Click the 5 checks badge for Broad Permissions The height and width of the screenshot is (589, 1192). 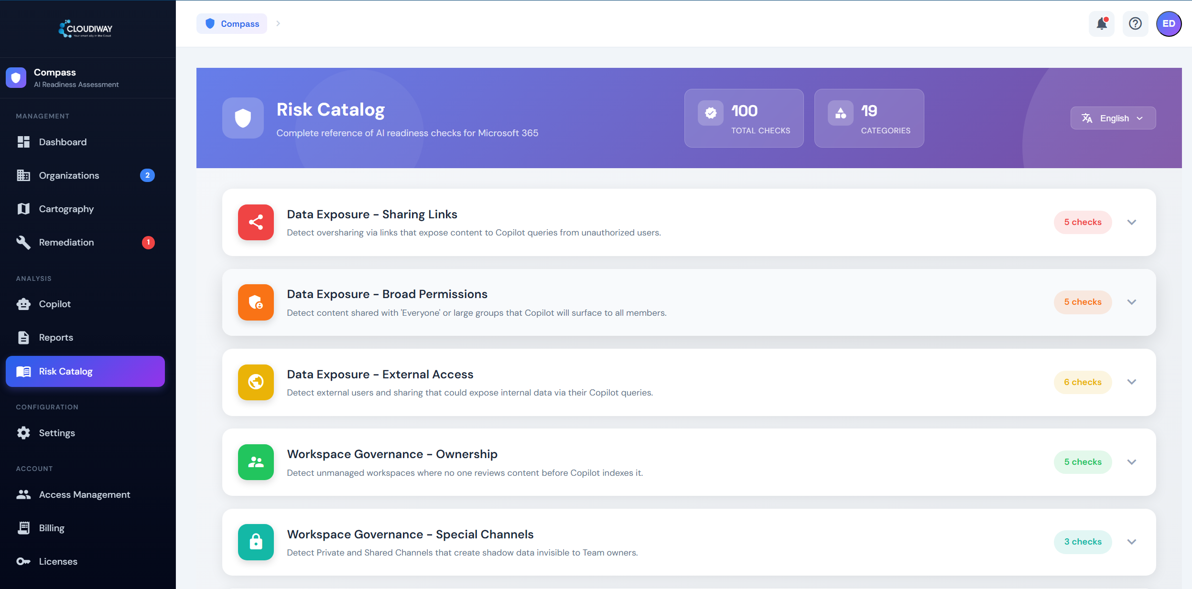click(x=1083, y=302)
